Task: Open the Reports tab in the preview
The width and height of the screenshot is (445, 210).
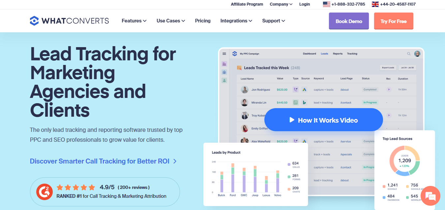Action: [338, 54]
